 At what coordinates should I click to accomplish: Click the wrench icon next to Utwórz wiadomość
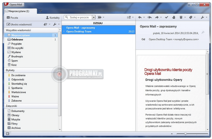pos(55,24)
